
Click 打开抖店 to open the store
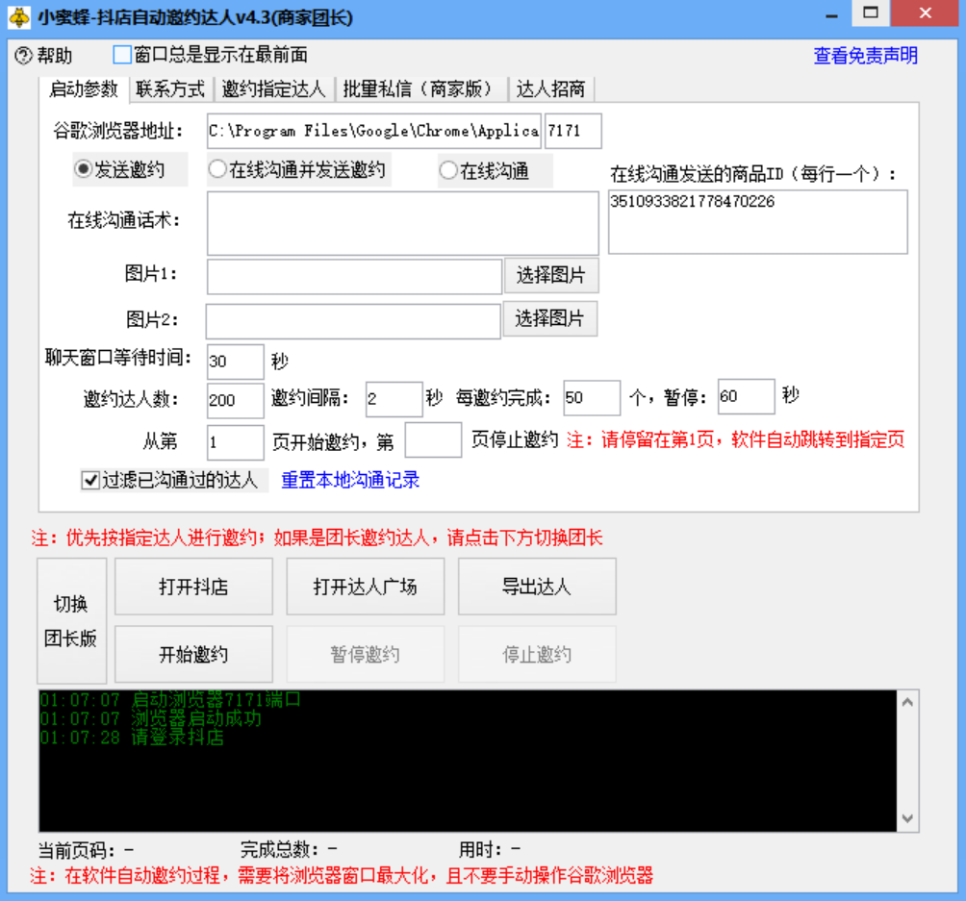tap(192, 587)
